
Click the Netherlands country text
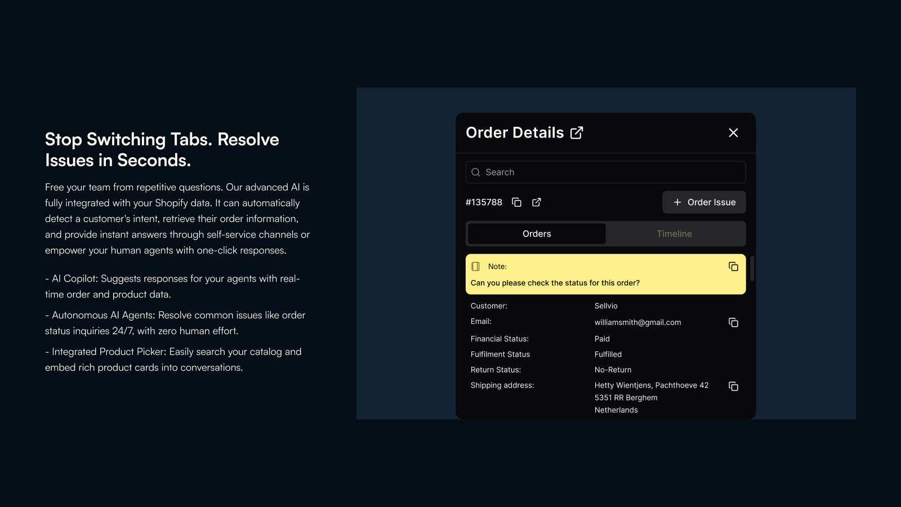(x=616, y=410)
